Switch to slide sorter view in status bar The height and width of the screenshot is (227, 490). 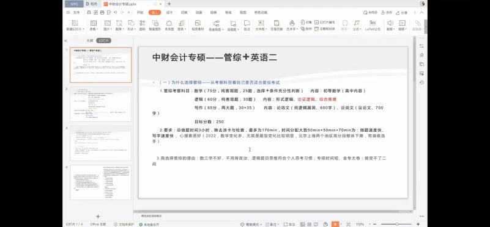pos(310,224)
